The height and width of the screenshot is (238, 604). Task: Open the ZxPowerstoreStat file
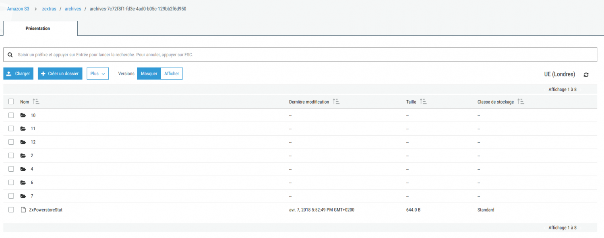coord(46,210)
